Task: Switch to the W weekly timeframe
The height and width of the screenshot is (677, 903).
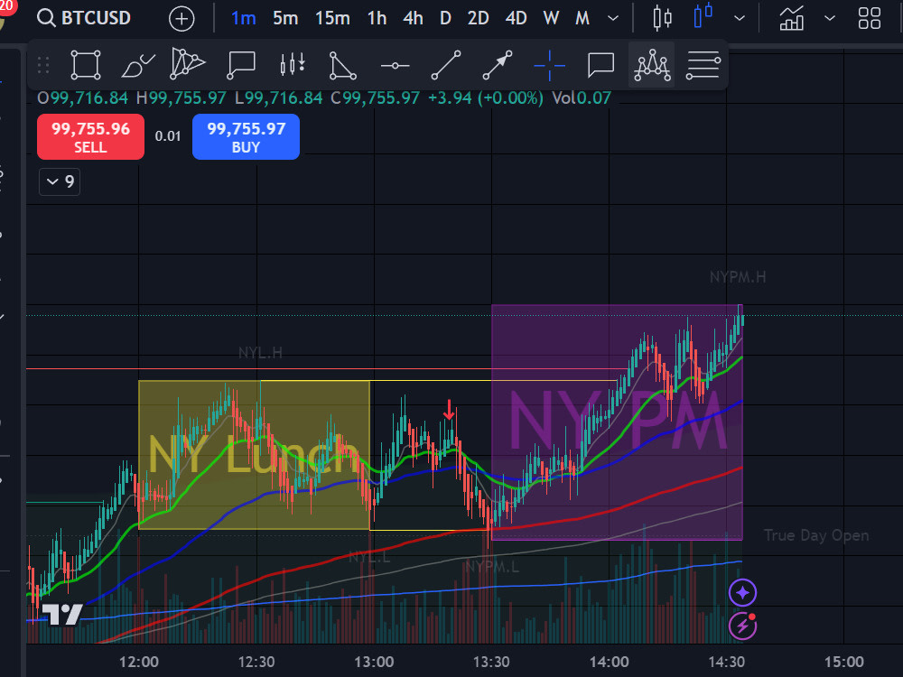Action: click(x=551, y=18)
